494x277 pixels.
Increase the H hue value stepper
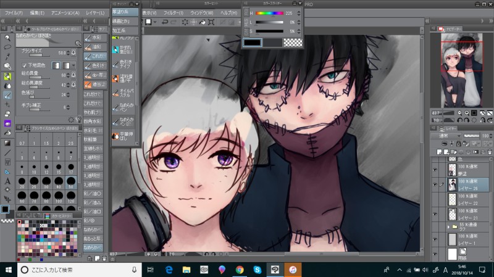tap(299, 12)
